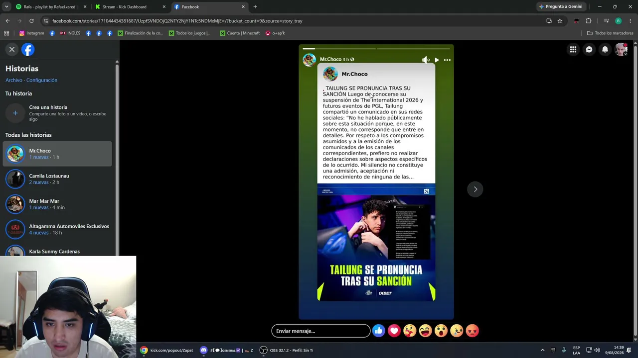Viewport: 638px width, 358px height.
Task: Open the story options three-dot menu
Action: (x=447, y=60)
